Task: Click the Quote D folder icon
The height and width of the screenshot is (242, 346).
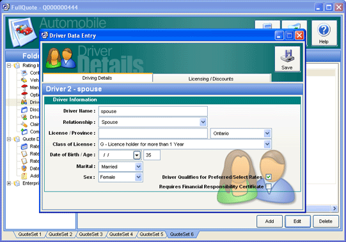Action: click(17, 139)
